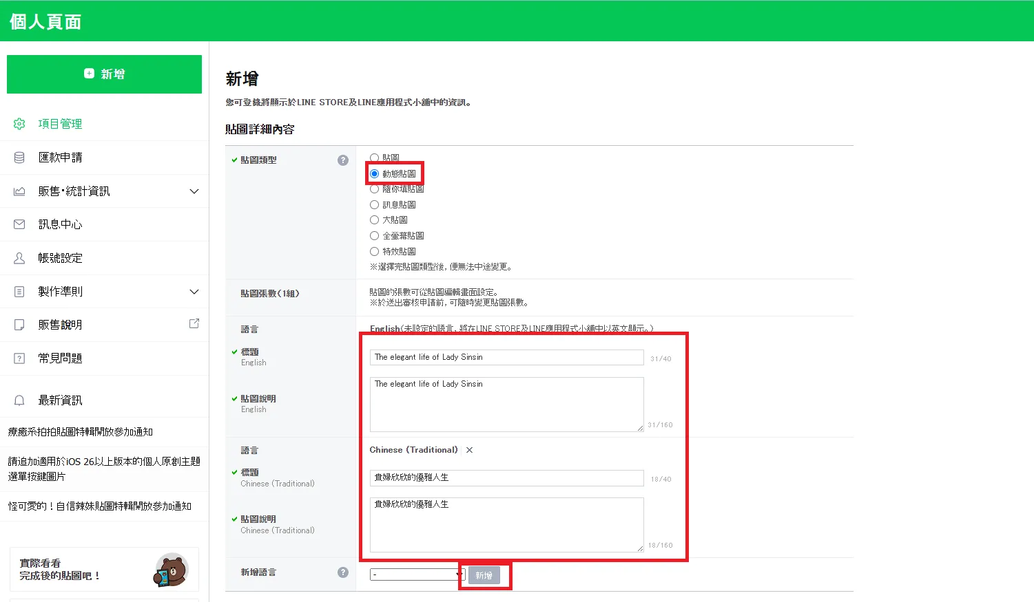Select the 貼圖 radio option
This screenshot has width=1034, height=602.
point(374,158)
